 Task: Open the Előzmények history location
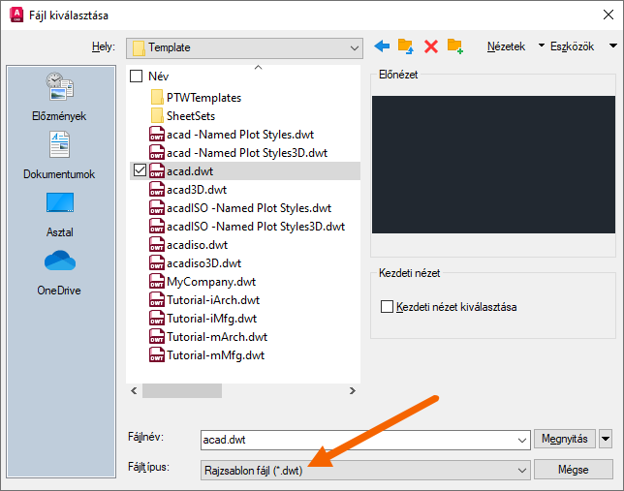59,97
